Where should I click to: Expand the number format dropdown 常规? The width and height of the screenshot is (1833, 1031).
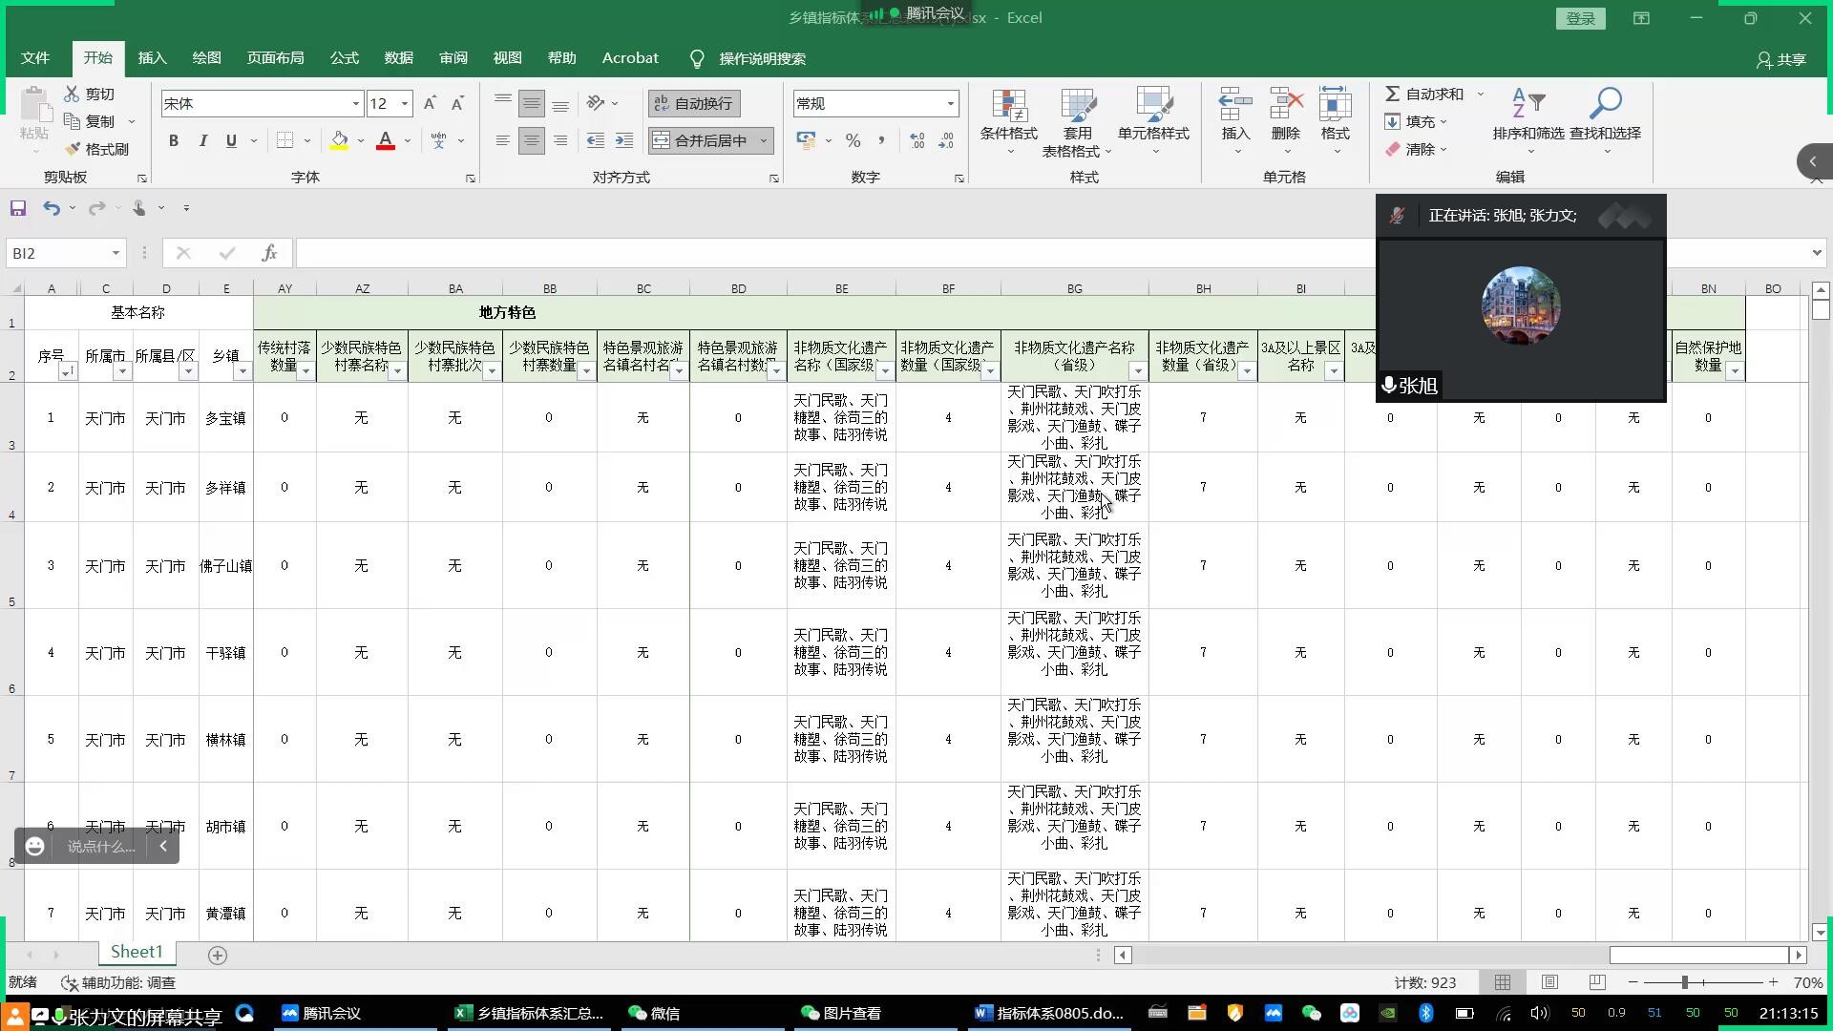(950, 103)
